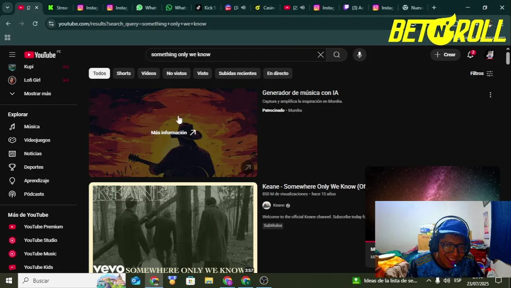The height and width of the screenshot is (288, 511).
Task: Open YouTube Kids link
Action: 38,267
